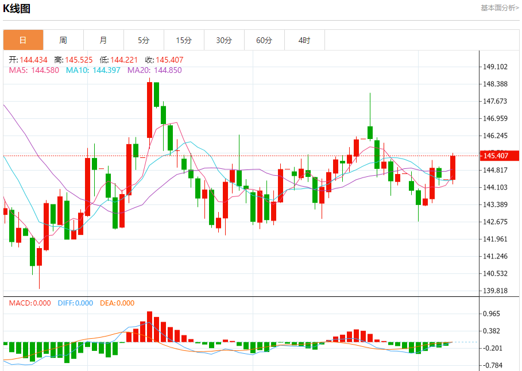This screenshot has width=522, height=371.
Task: Click the 高: 145.525 high value
Action: click(x=74, y=60)
